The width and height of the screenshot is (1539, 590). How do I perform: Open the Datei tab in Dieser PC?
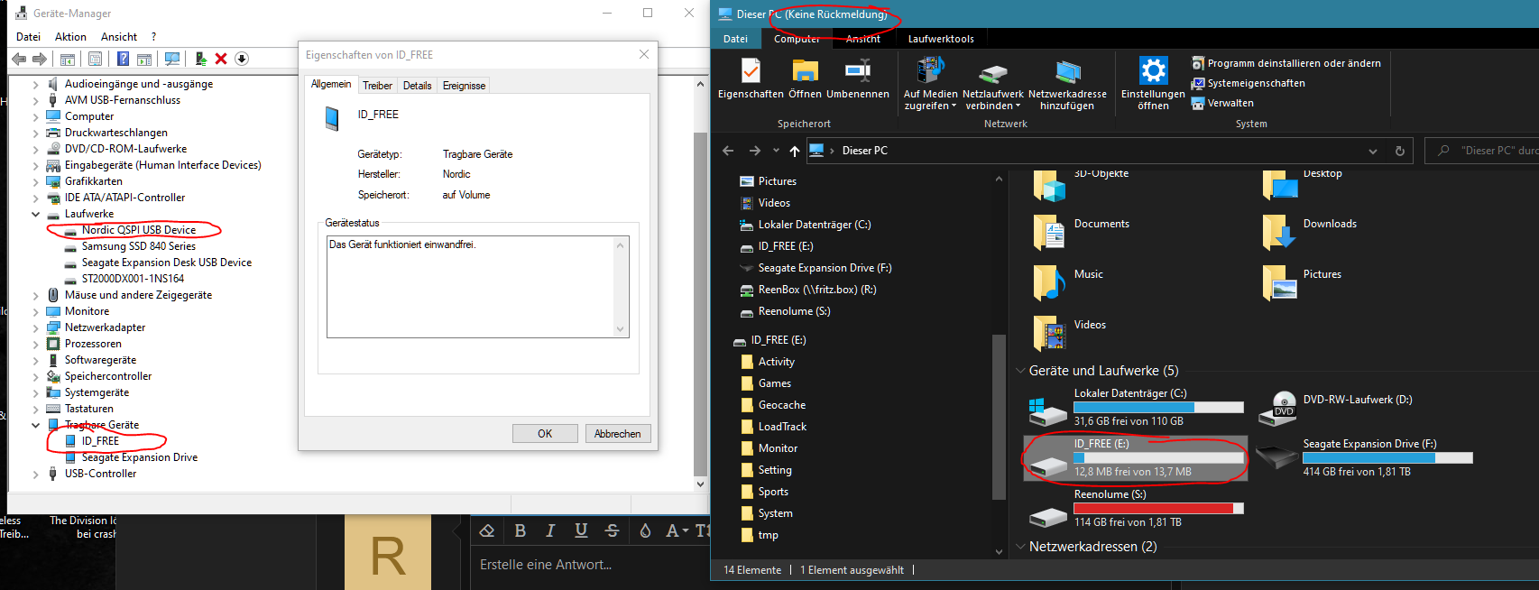tap(735, 39)
